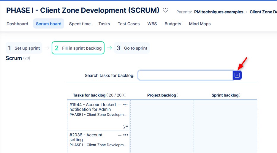Go to the Test Cases tab

pos(129,24)
